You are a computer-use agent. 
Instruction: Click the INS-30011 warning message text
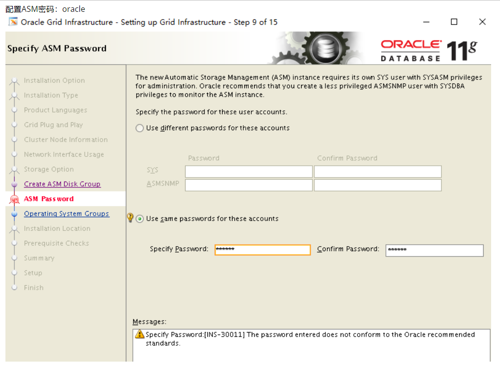point(310,339)
